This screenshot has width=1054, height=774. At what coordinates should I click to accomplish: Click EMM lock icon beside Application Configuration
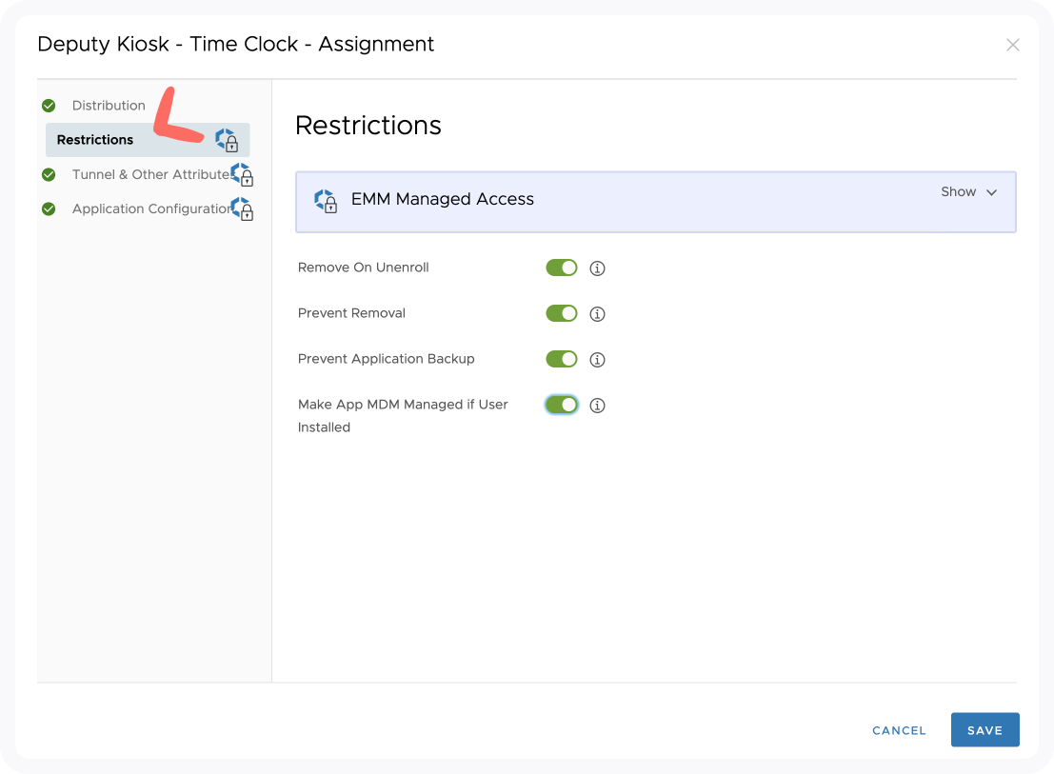coord(242,208)
